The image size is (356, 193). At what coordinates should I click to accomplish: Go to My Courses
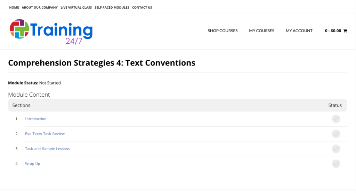coord(261,31)
